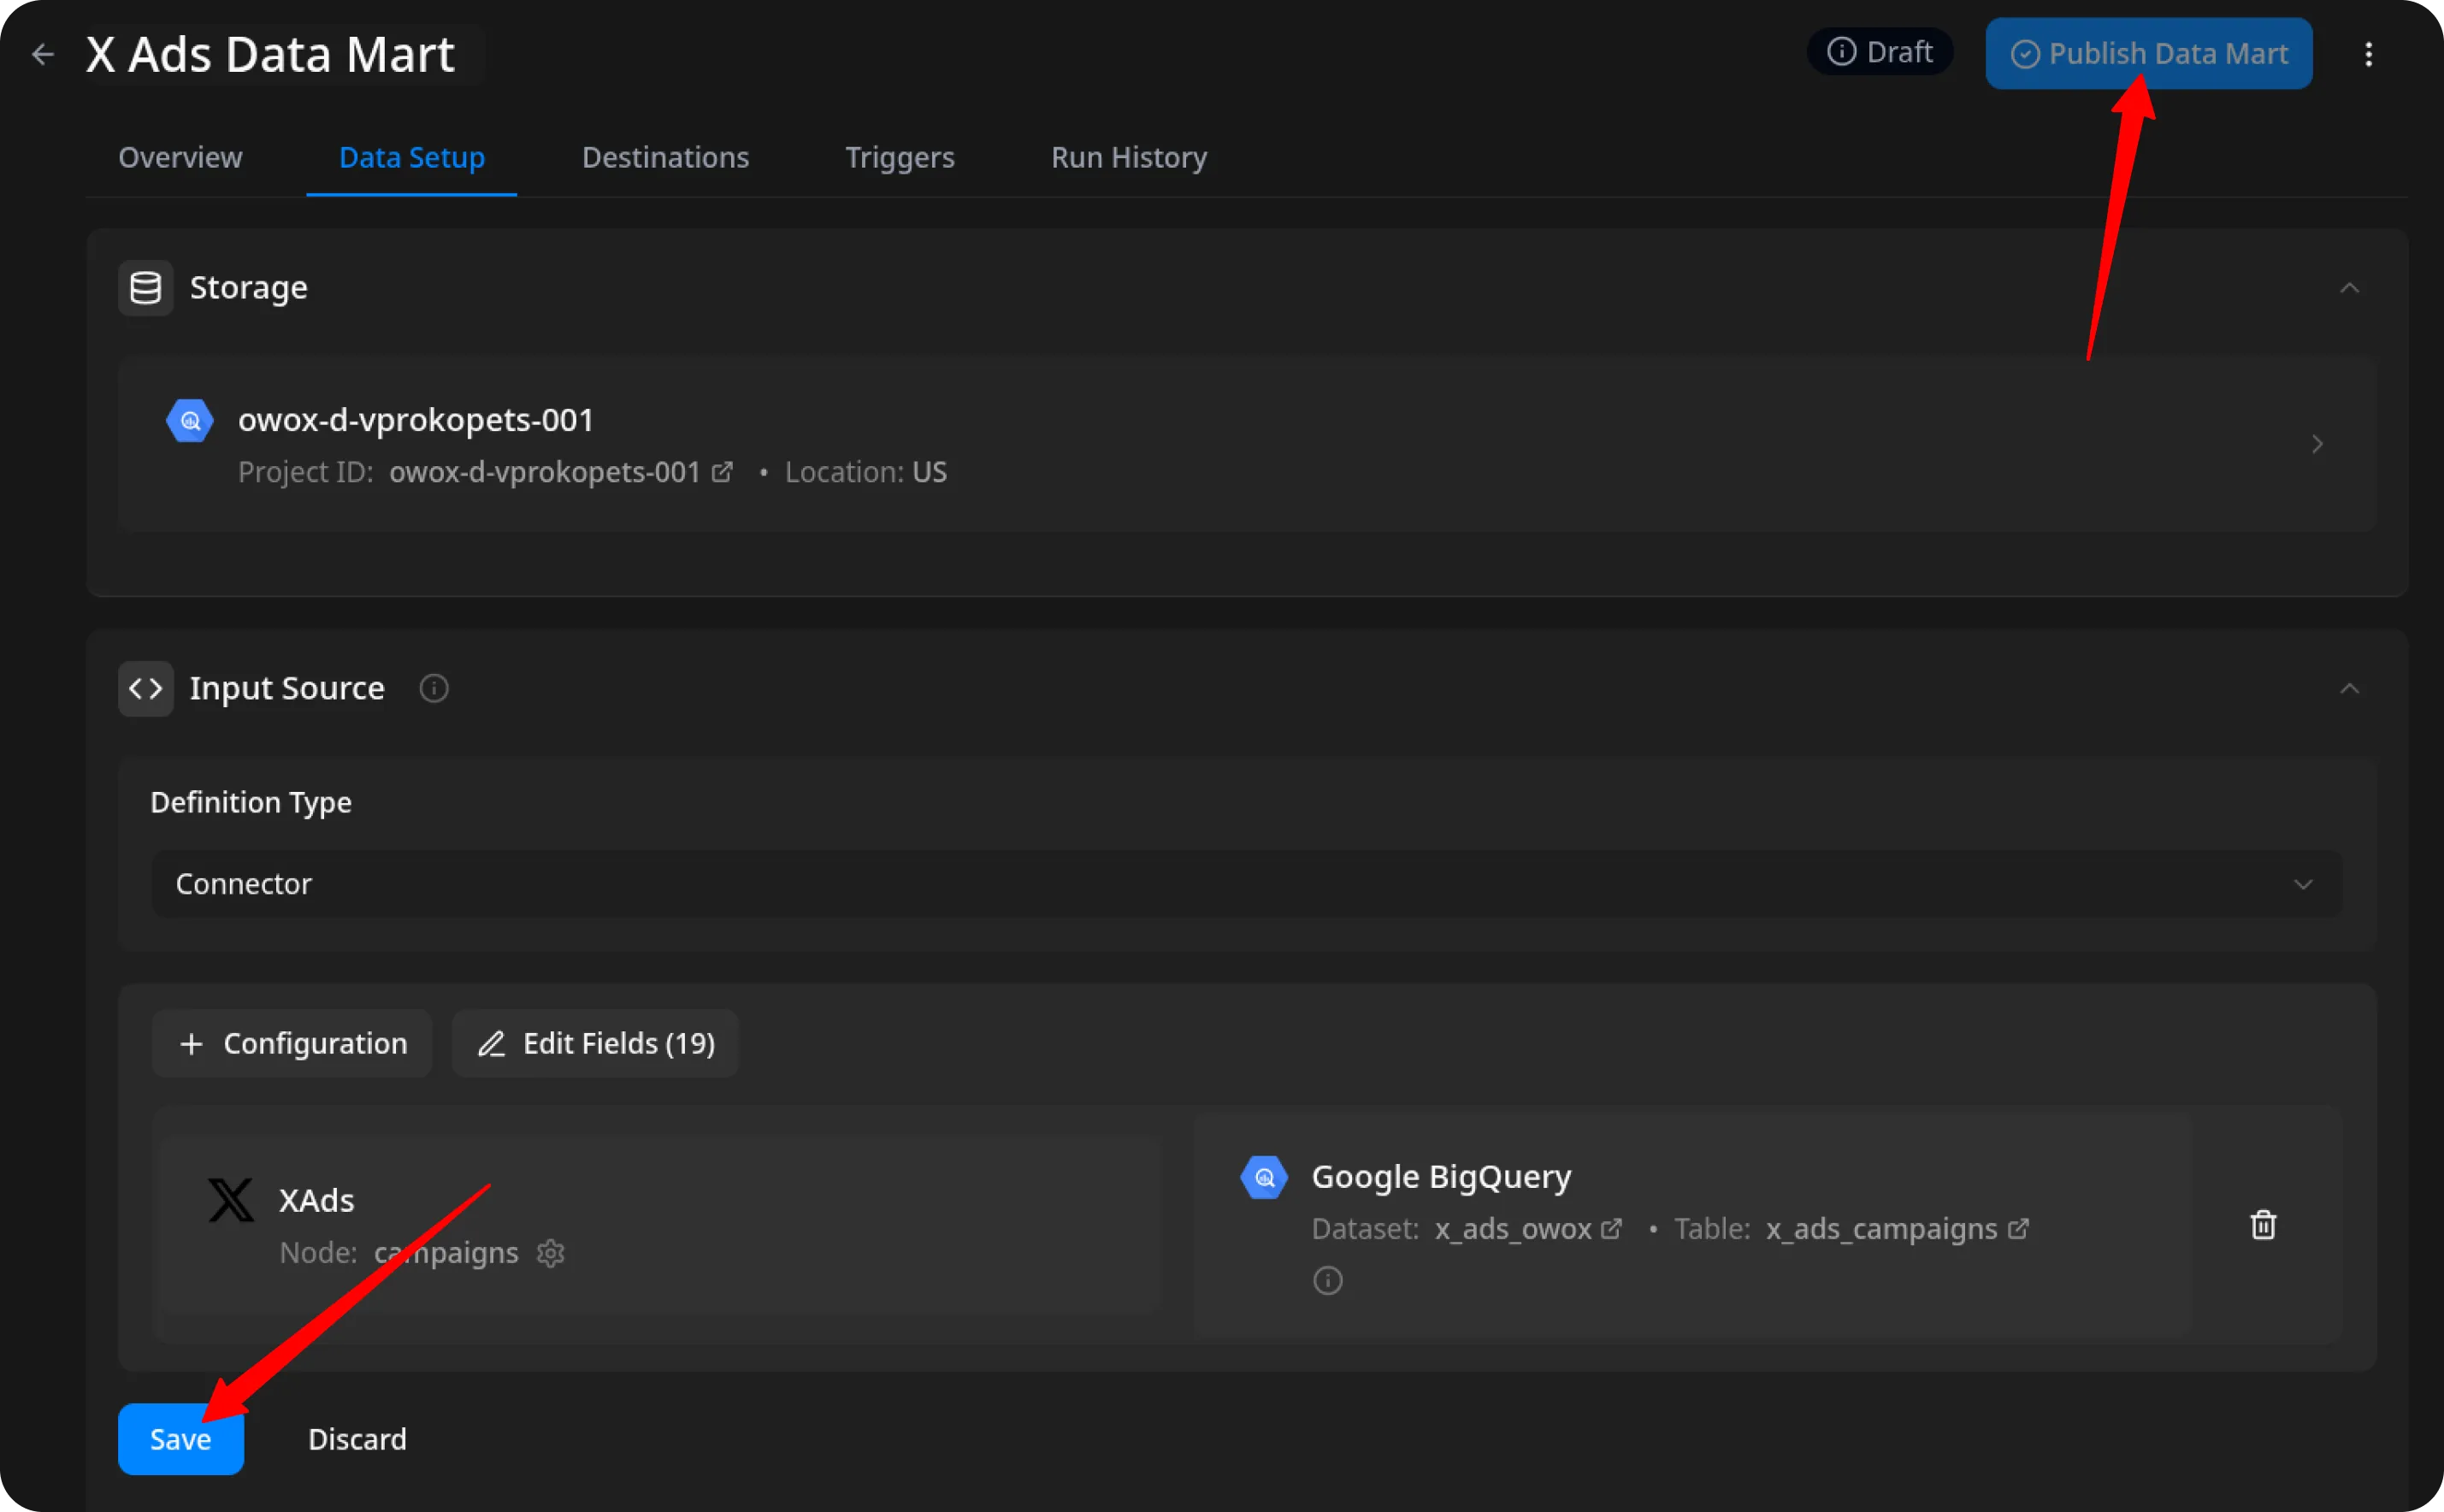Click the back arrow icon
Image resolution: width=2444 pixels, height=1512 pixels.
[x=42, y=54]
